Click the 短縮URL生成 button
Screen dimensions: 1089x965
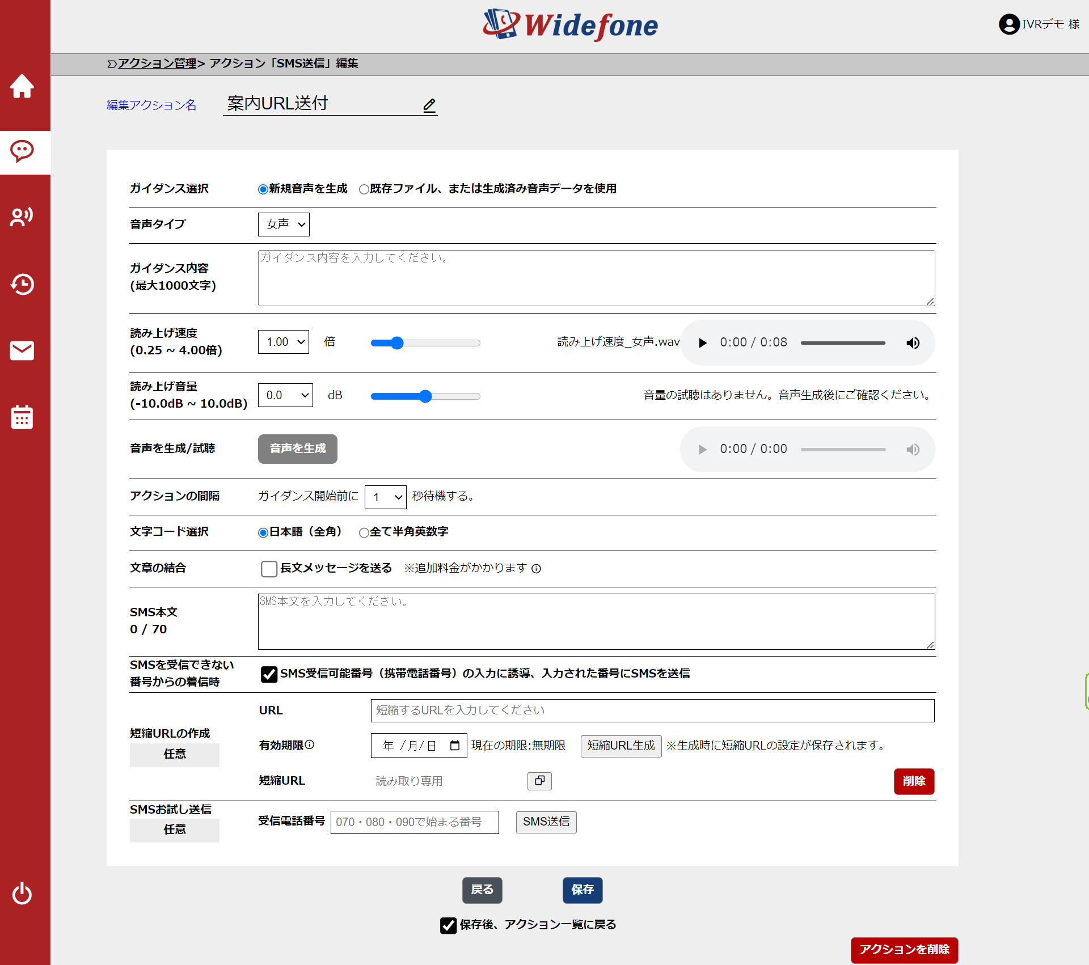coord(621,746)
